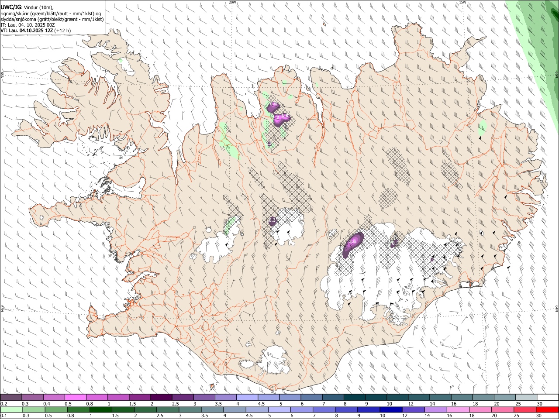The image size is (559, 419).
Task: Pick the snow scale swatch between 6 and 7
Action: tap(312, 397)
